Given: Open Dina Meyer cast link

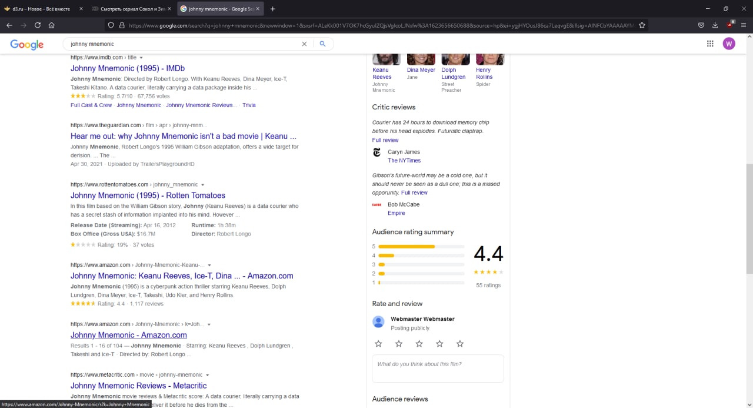Looking at the screenshot, I should (x=421, y=70).
